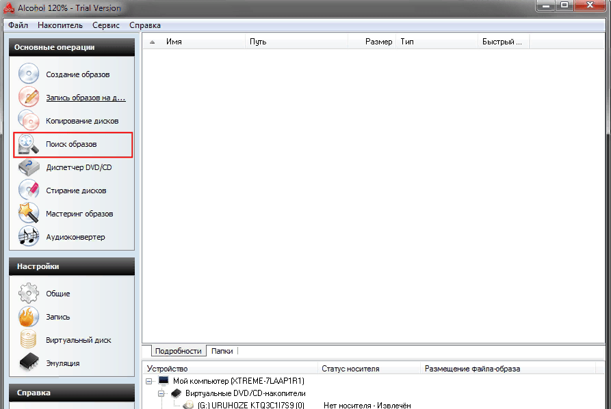
Task: Click the Эмуляция chip icon
Action: click(x=29, y=363)
